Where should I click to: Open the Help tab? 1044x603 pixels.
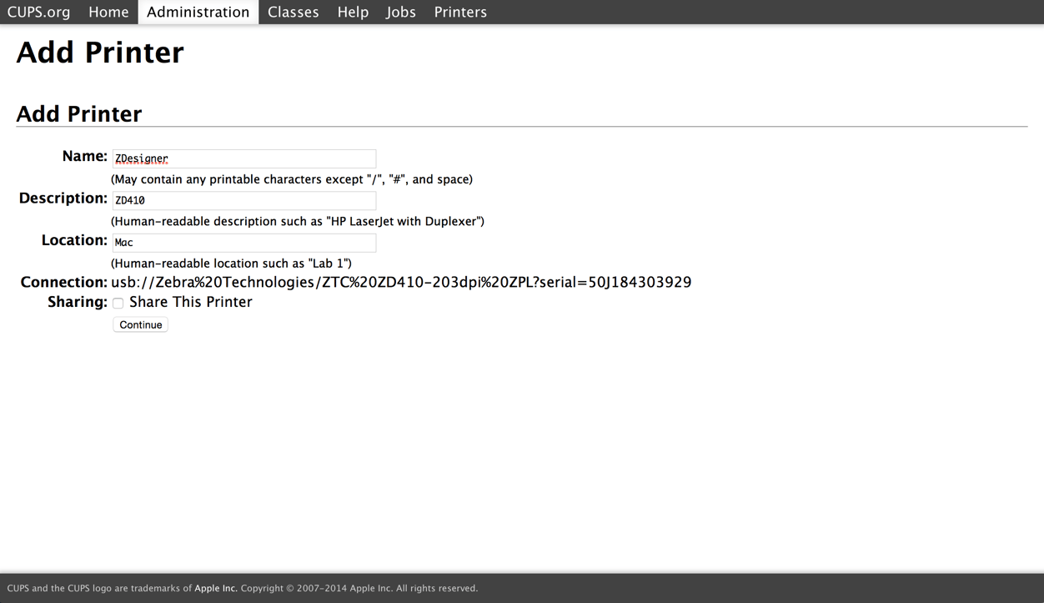pos(353,12)
